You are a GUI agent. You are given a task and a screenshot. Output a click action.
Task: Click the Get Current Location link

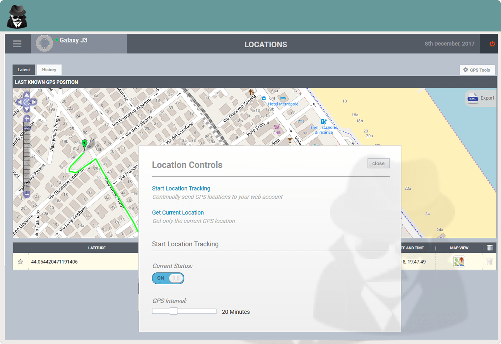pos(178,212)
